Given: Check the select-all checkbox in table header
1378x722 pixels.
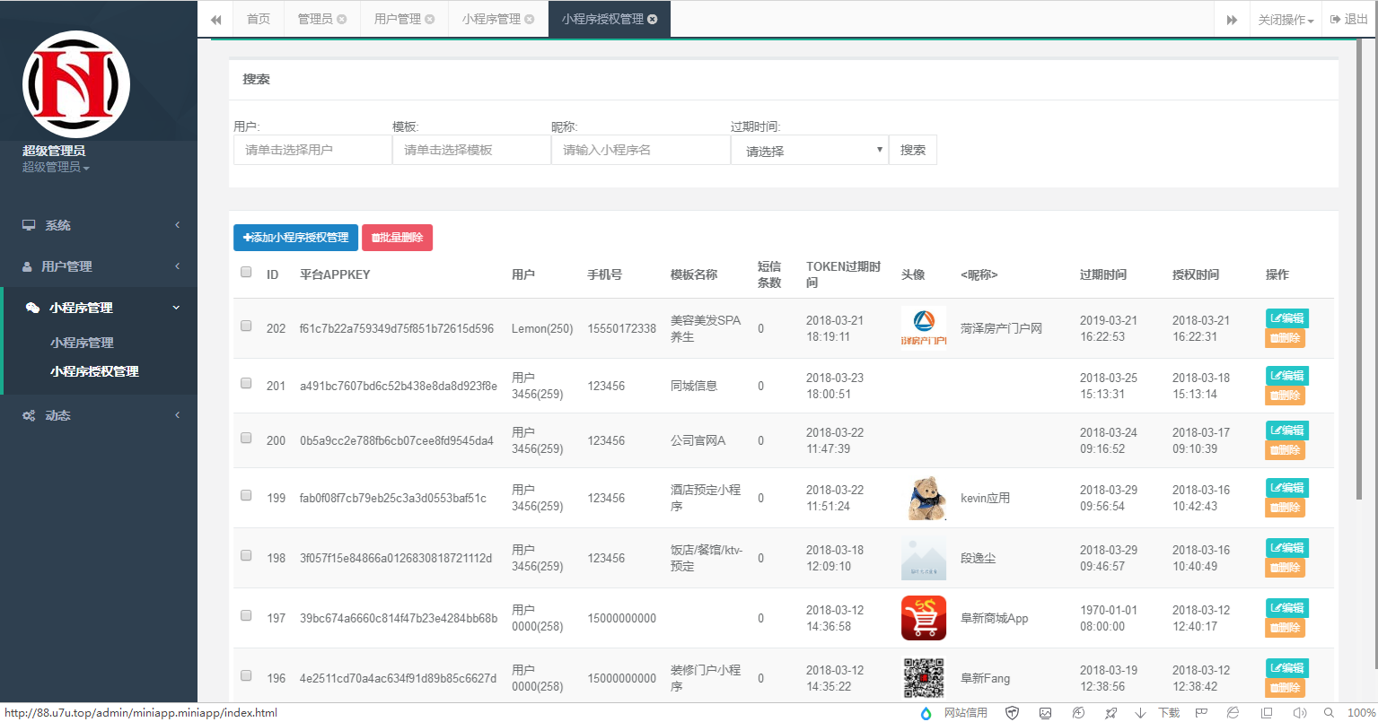Looking at the screenshot, I should [246, 272].
